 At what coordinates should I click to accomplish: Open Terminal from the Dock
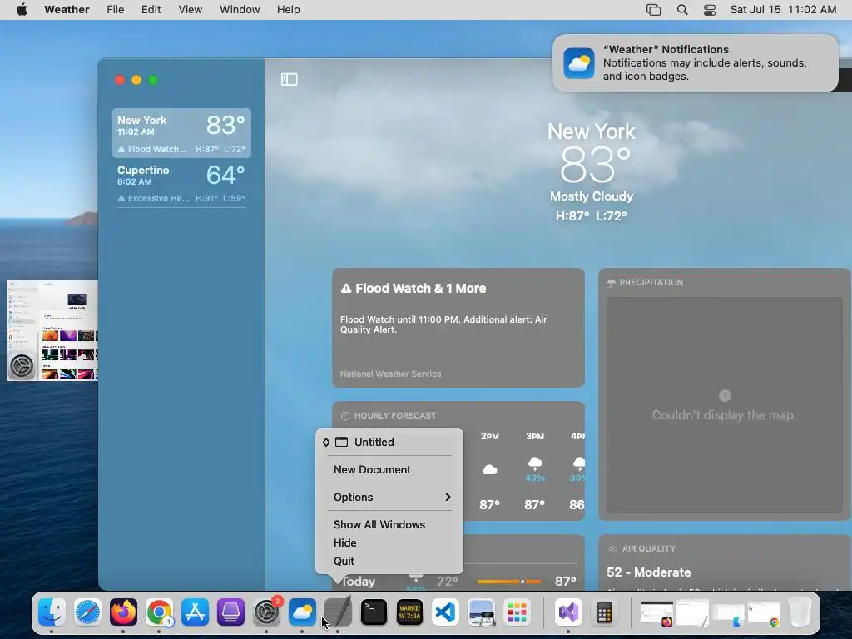[374, 612]
